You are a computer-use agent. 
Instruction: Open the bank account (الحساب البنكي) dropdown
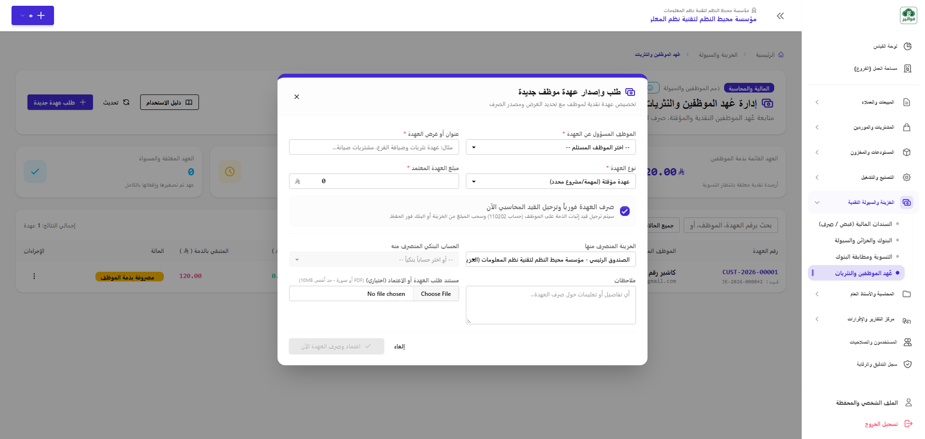pos(374,260)
